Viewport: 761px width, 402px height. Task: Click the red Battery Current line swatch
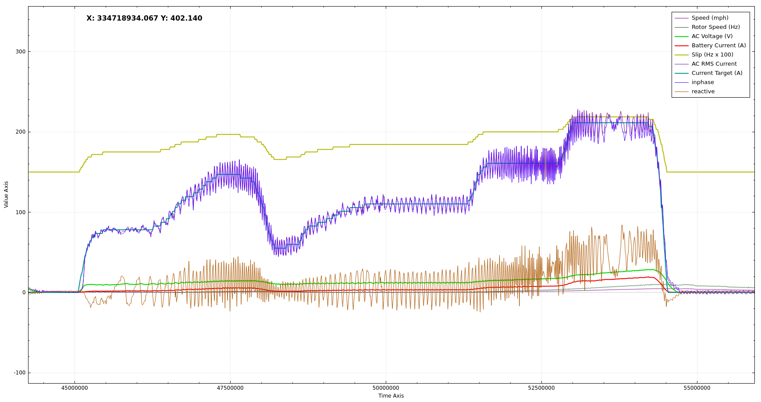point(681,46)
